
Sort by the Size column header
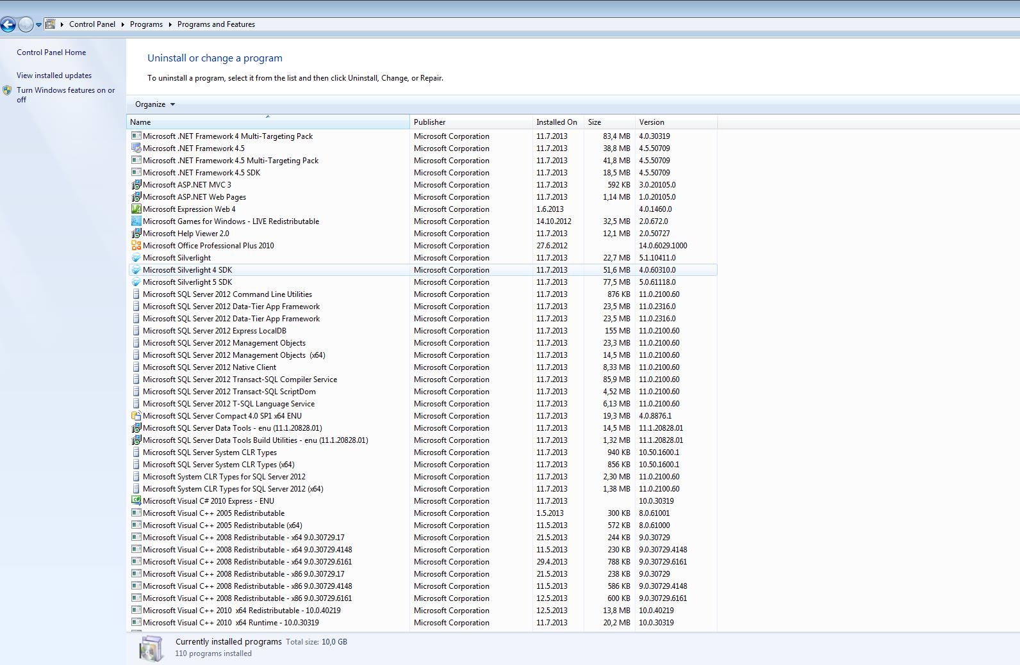609,122
